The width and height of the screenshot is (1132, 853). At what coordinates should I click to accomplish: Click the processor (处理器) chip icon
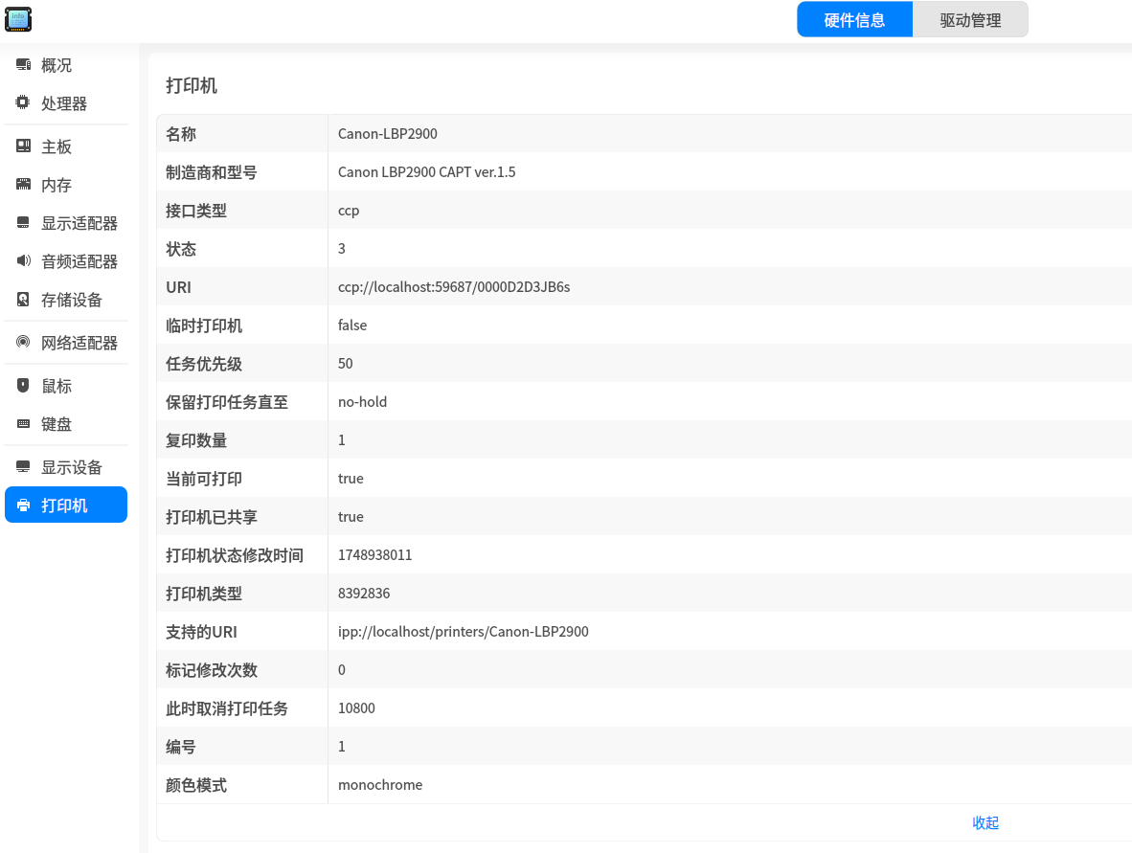pos(23,102)
